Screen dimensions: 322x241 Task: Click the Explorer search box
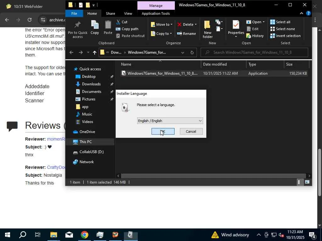(254, 52)
